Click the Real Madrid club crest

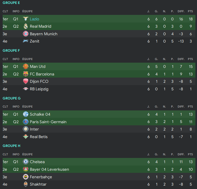pyautogui.click(x=25, y=26)
